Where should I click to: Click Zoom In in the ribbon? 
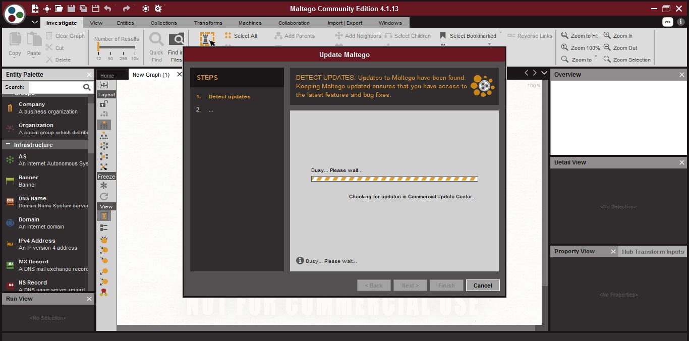point(618,36)
